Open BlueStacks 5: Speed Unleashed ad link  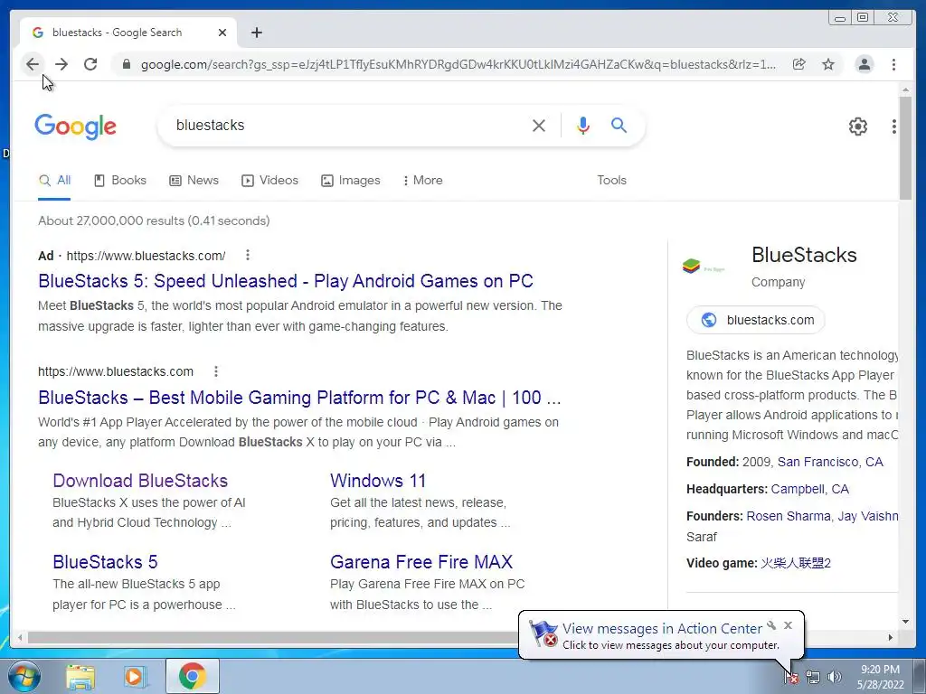click(x=285, y=281)
